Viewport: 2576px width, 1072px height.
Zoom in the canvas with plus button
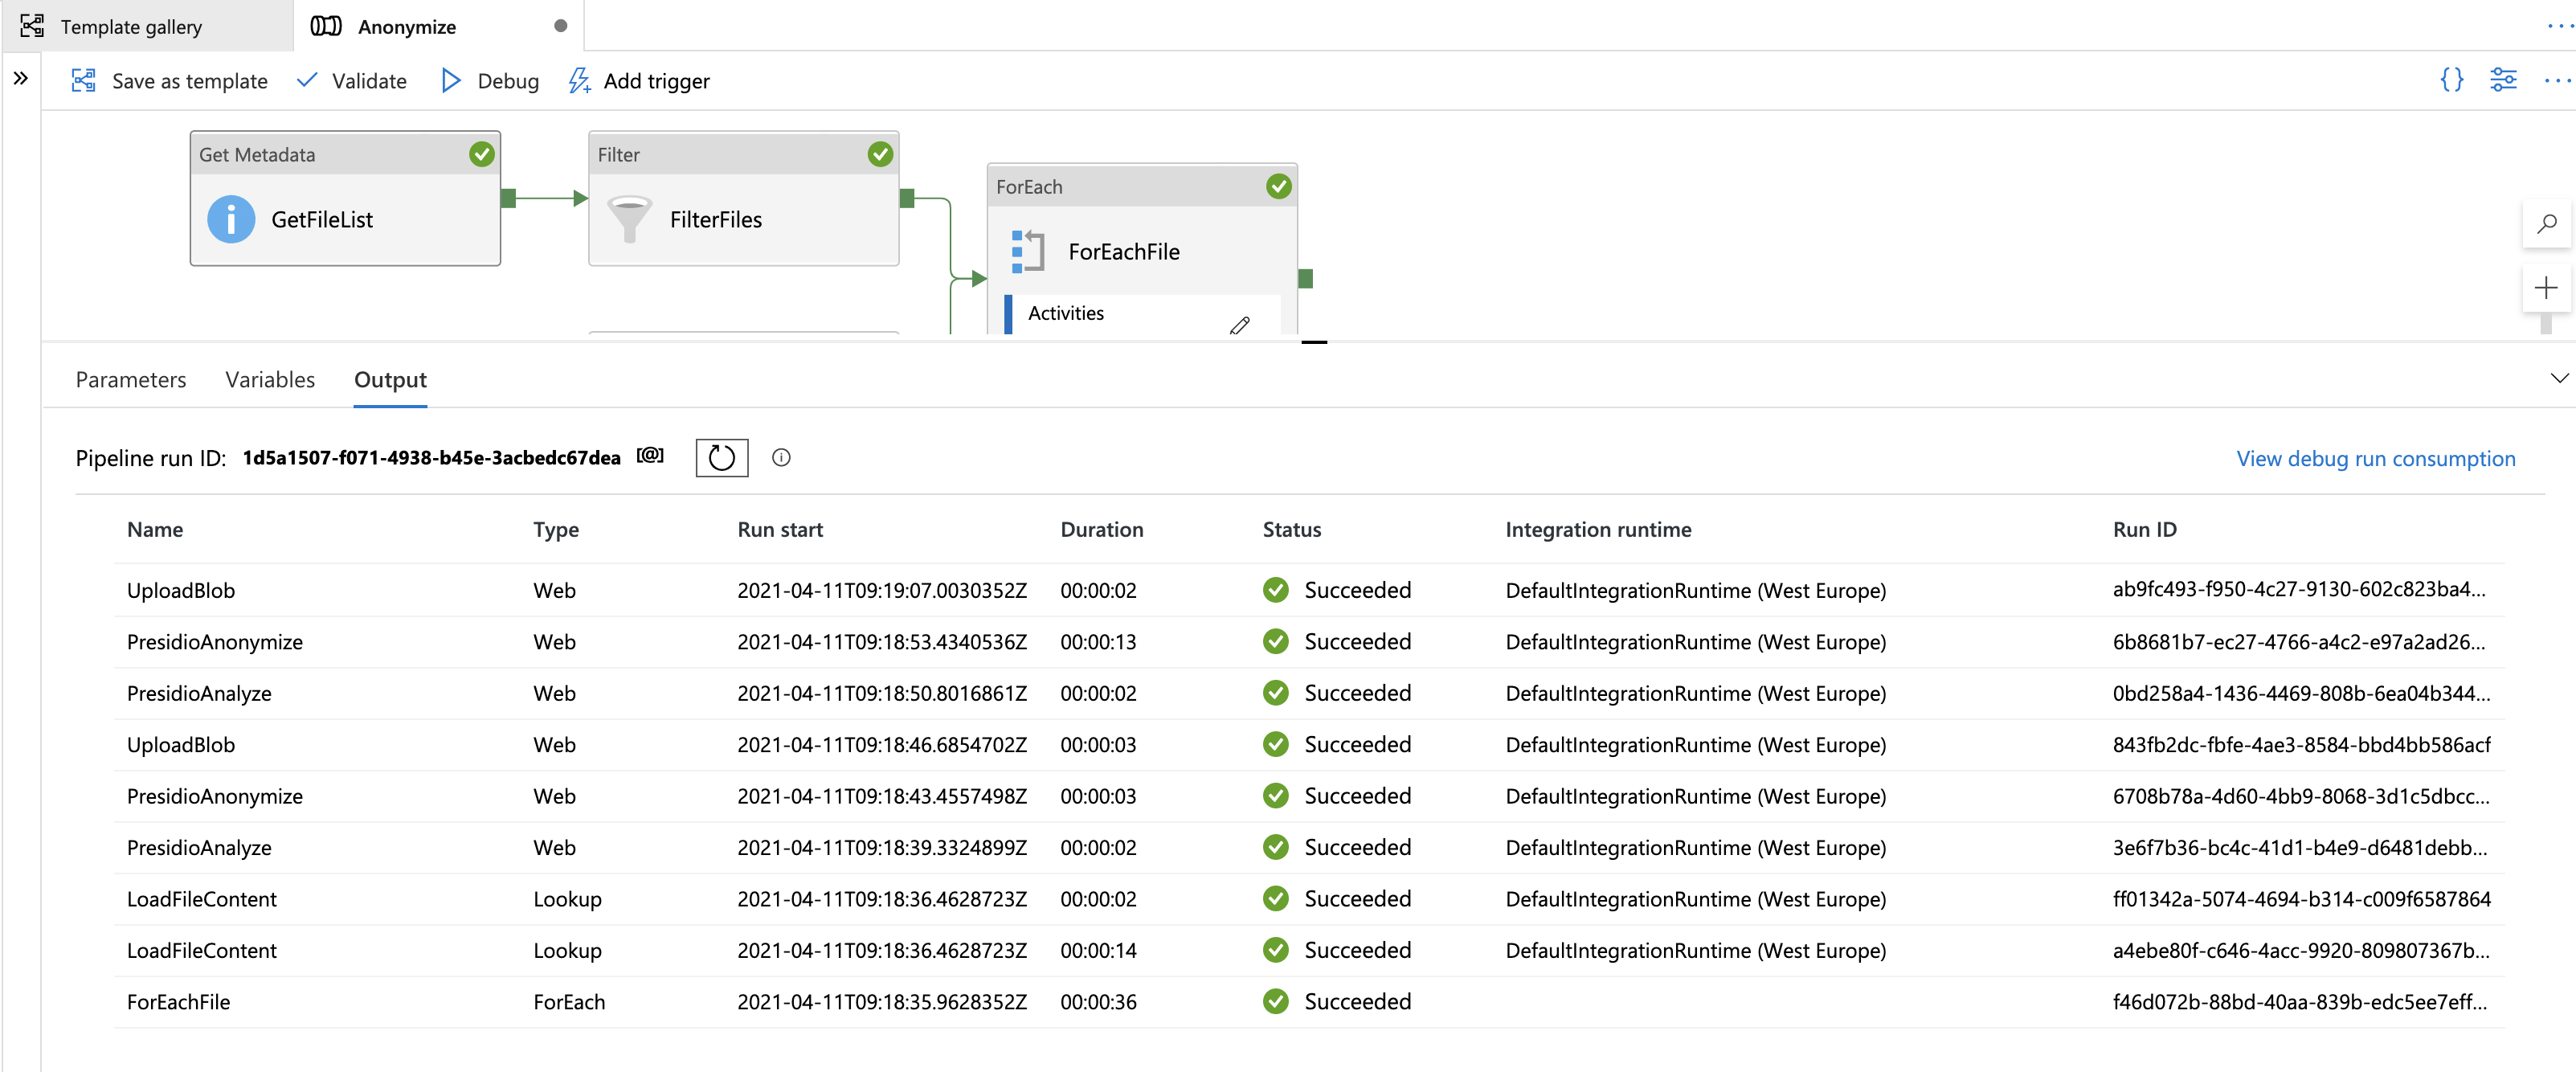[x=2546, y=289]
